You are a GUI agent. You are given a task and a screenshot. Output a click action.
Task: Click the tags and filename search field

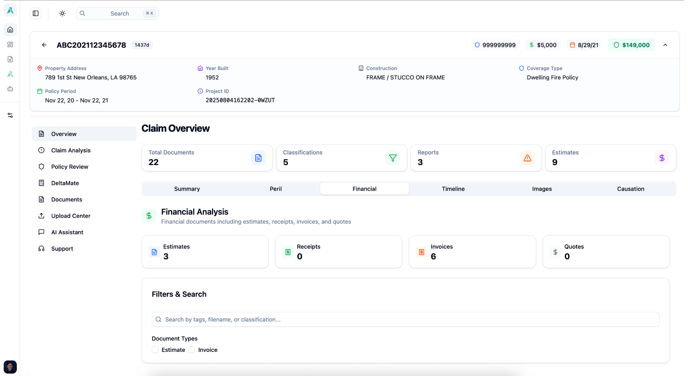point(405,319)
